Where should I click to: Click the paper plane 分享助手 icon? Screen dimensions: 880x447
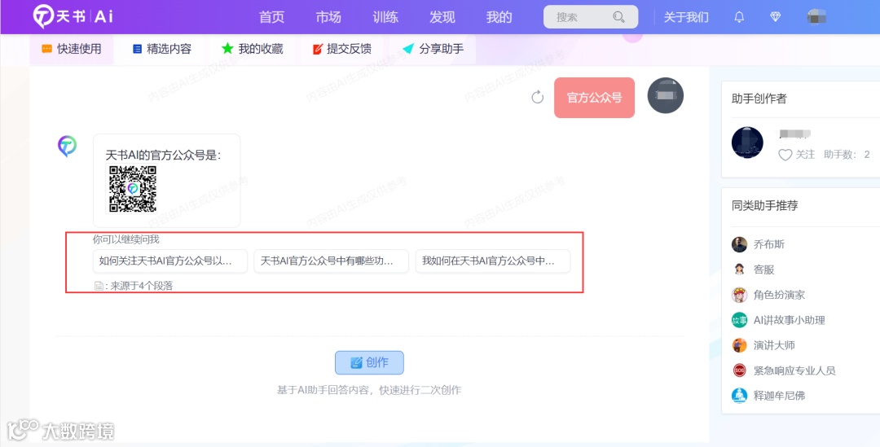click(x=408, y=49)
